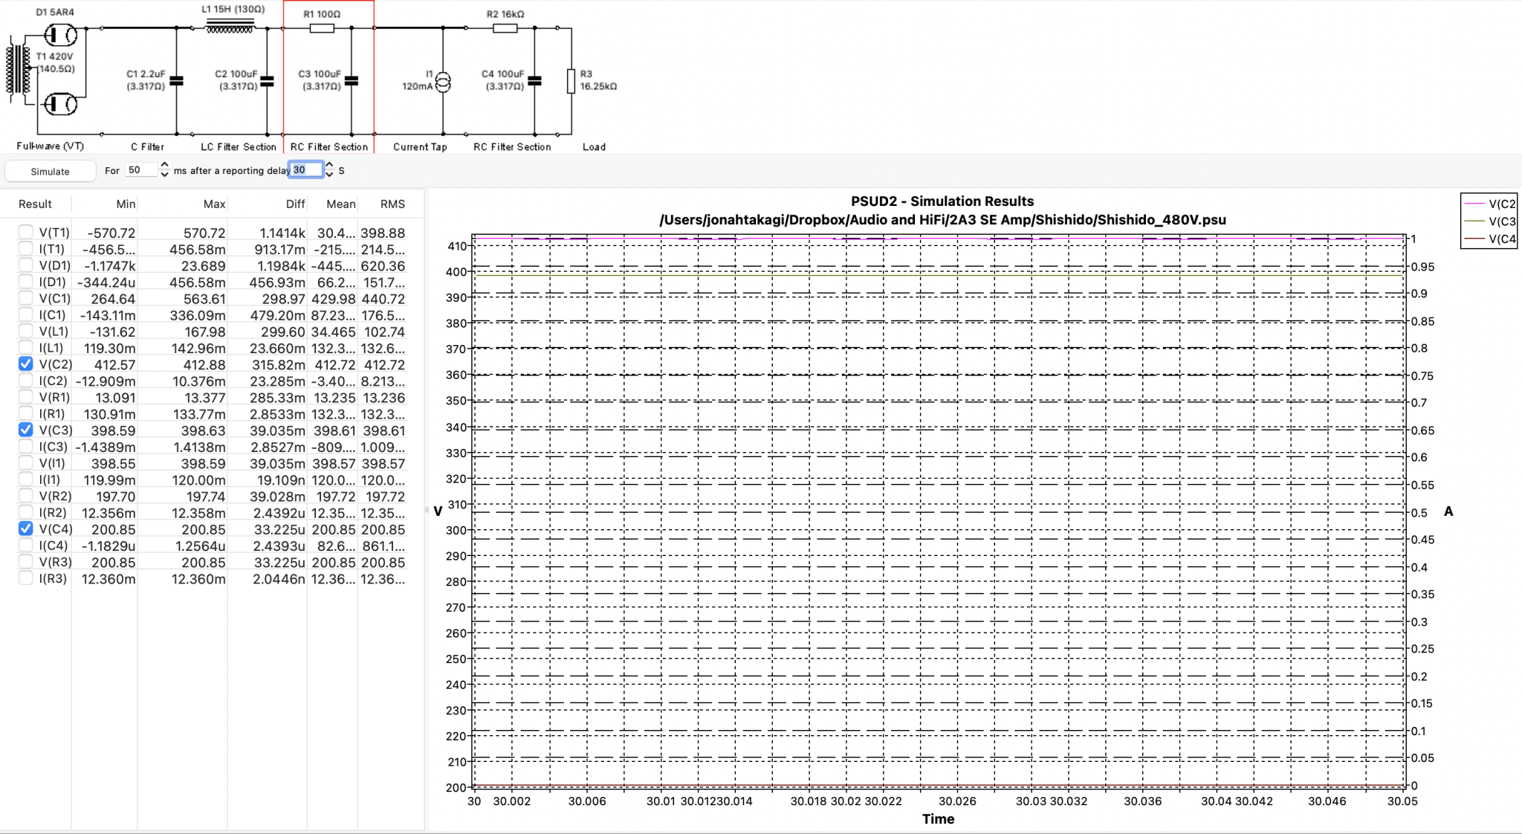The height and width of the screenshot is (834, 1522).
Task: Uncheck the V(C4) trace checkbox
Action: coord(26,528)
